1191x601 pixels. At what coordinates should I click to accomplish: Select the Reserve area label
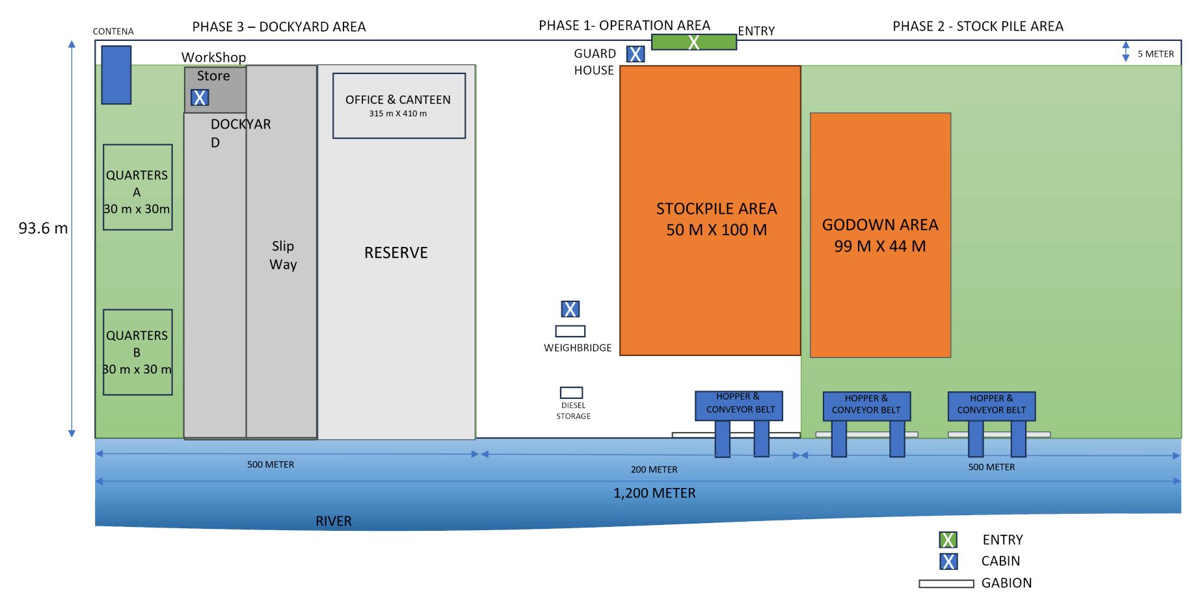tap(395, 253)
